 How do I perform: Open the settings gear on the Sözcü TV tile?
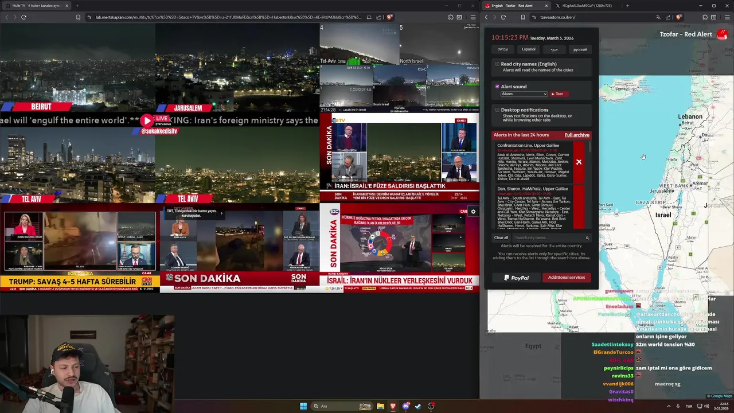[x=473, y=212]
